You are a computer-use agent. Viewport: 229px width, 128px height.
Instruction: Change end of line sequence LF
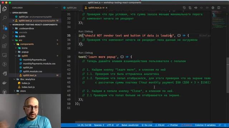tap(117, 125)
